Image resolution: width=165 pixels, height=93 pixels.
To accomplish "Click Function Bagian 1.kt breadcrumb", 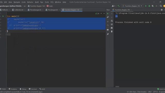I will [x=36, y=6].
